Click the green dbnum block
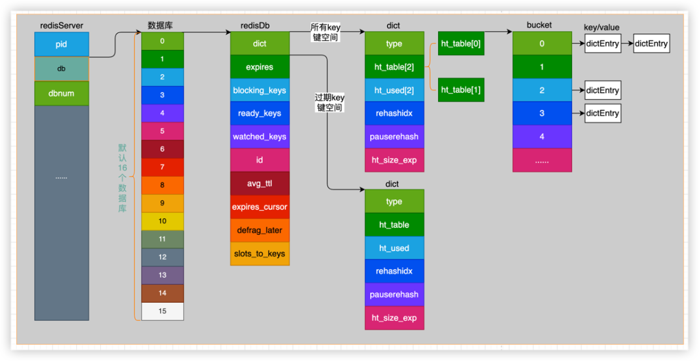The image size is (699, 361). 61,93
